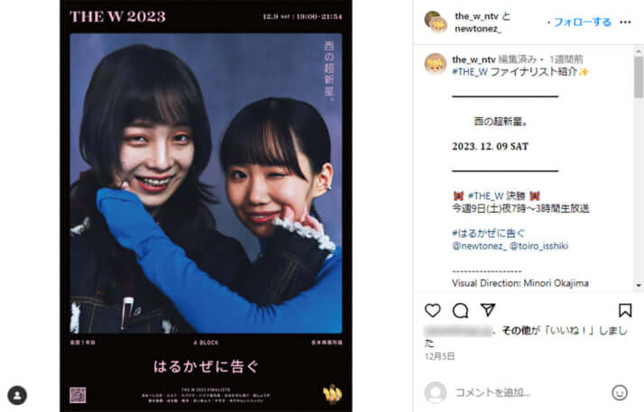
Task: Open #はるかぜに告ぐ hashtag link
Action: coord(488,233)
